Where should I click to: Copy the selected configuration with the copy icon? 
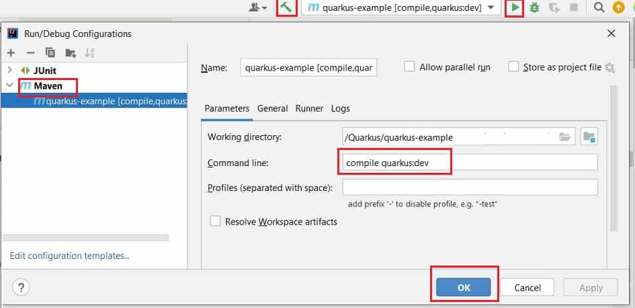(x=50, y=52)
